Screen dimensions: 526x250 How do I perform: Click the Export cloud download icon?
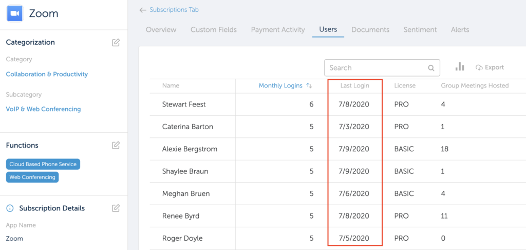tap(479, 67)
